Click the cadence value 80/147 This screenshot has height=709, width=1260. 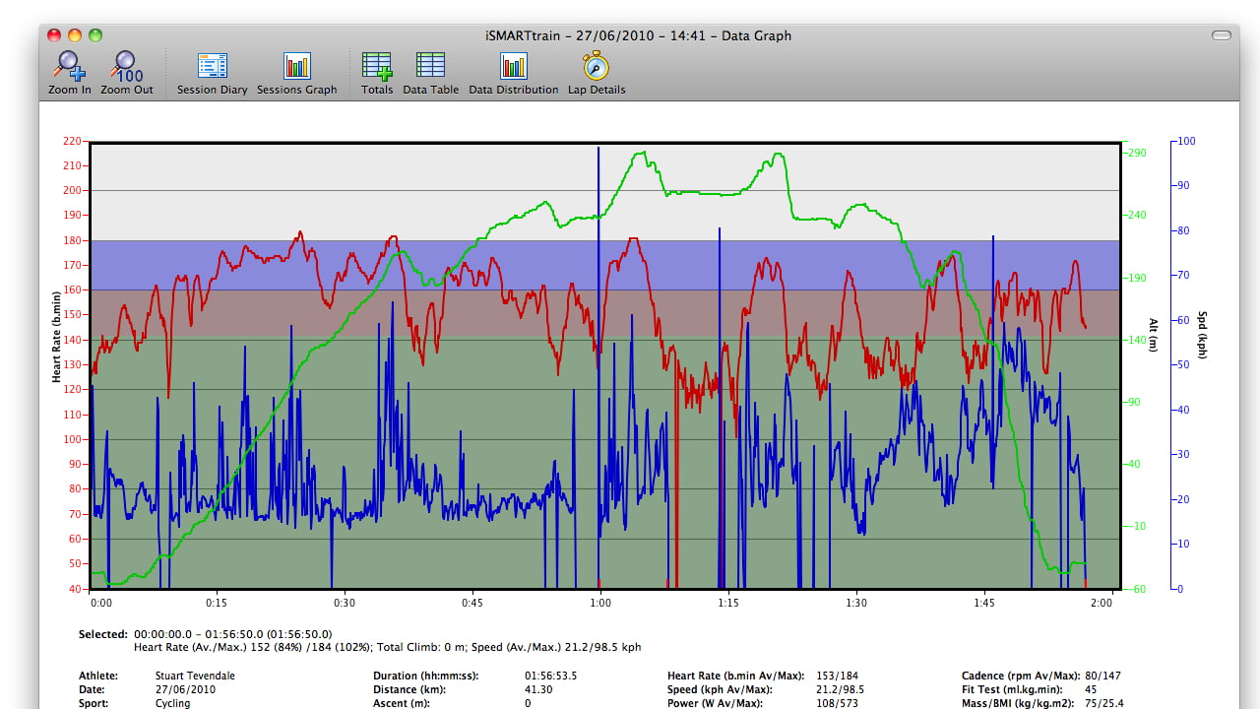tap(1102, 676)
